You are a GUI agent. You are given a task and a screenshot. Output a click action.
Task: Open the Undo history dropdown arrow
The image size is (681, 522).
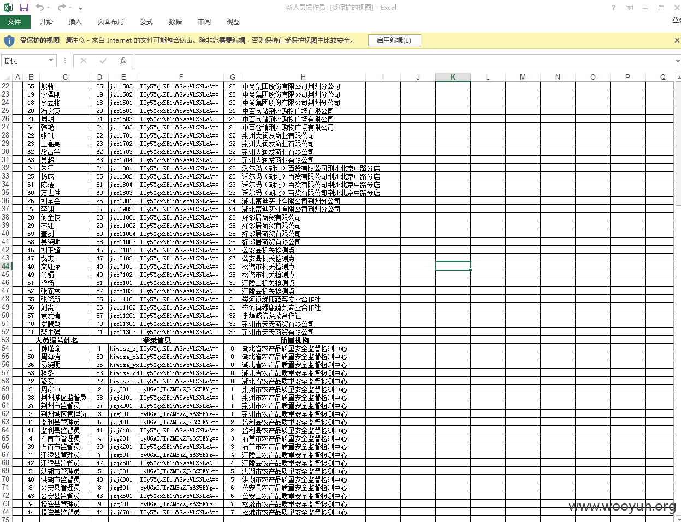49,8
